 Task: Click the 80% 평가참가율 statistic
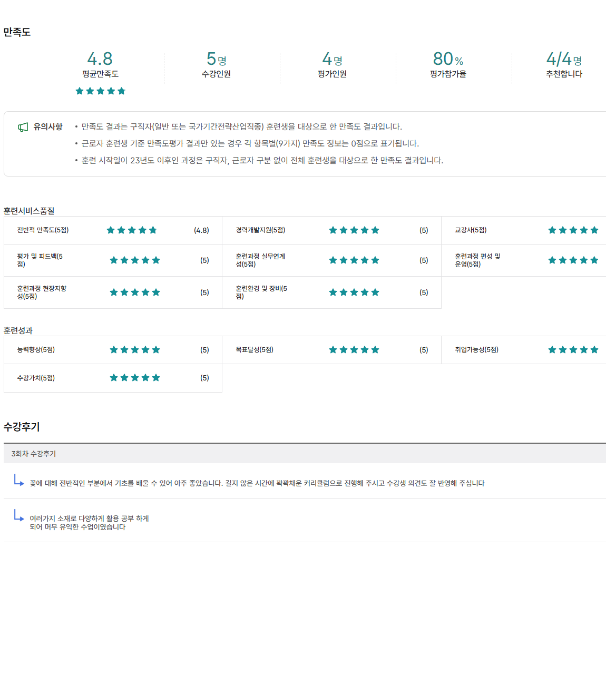(x=448, y=64)
